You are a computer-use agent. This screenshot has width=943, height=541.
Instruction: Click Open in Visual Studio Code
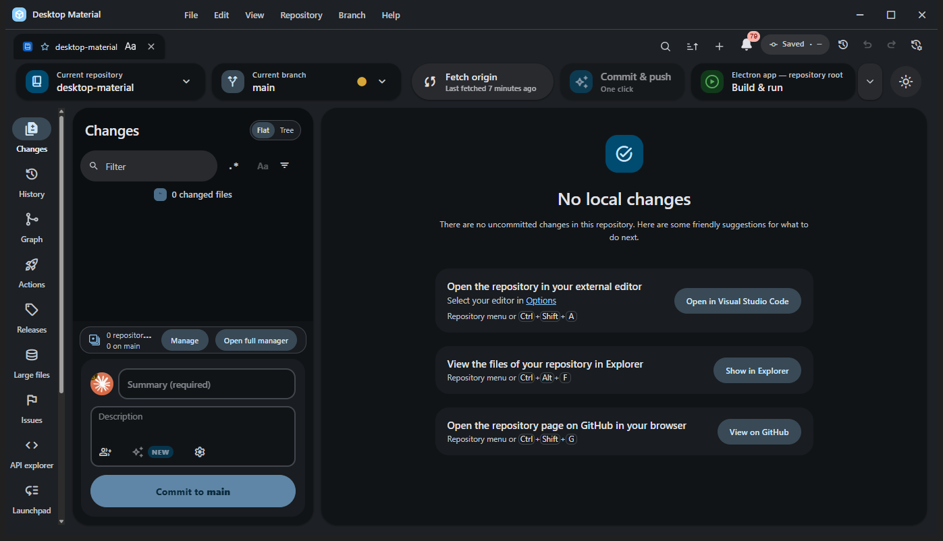[x=737, y=301]
